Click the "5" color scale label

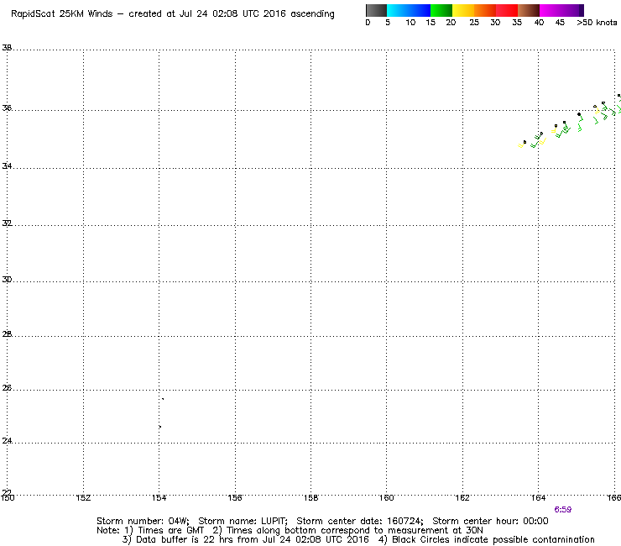(388, 23)
